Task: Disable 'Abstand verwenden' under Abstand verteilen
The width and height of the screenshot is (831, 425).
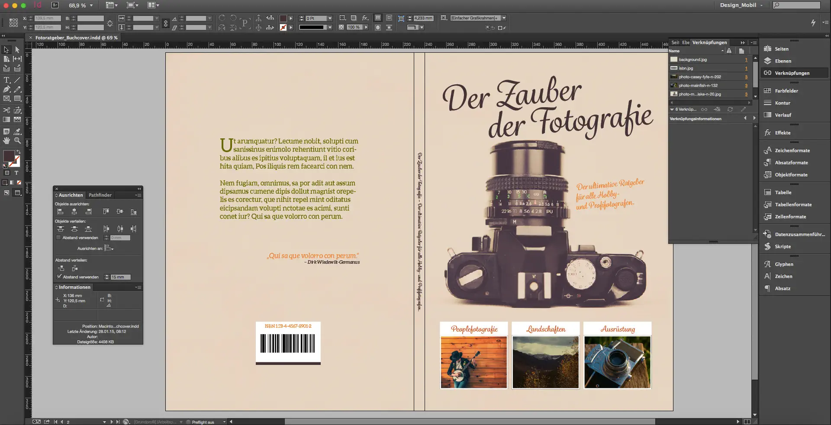Action: point(59,277)
